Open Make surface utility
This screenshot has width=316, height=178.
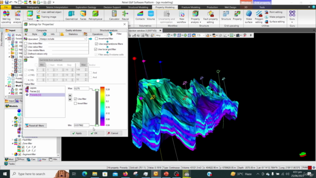(x=249, y=17)
